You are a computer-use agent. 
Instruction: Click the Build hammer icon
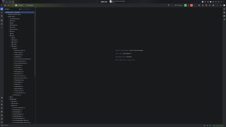[168, 5]
